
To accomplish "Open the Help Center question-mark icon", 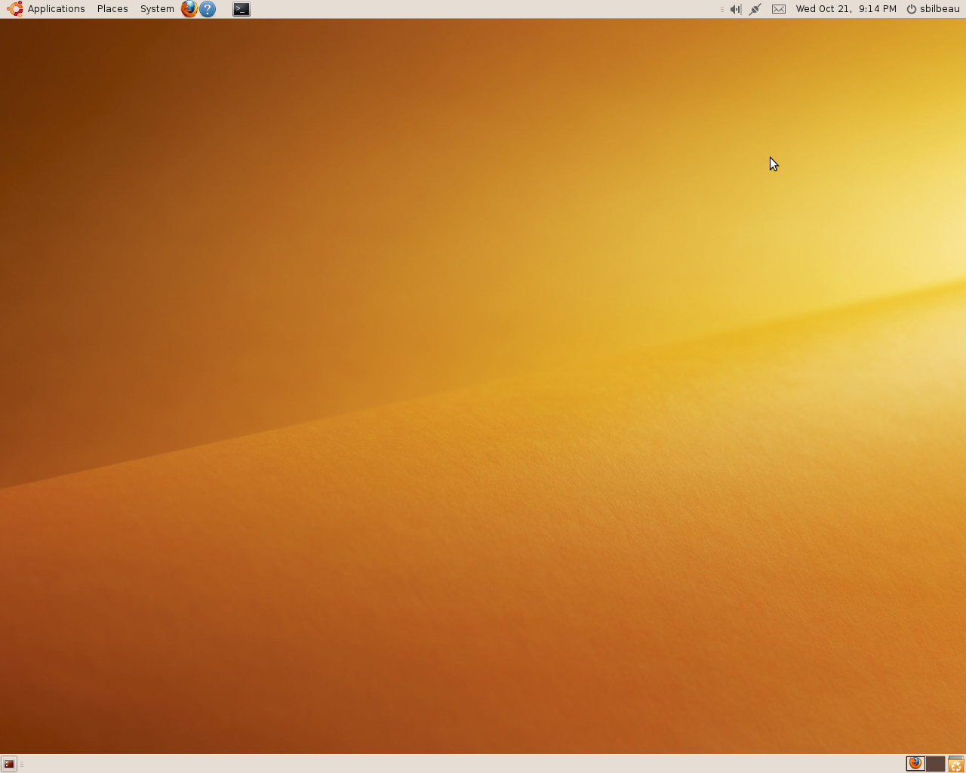I will 208,9.
